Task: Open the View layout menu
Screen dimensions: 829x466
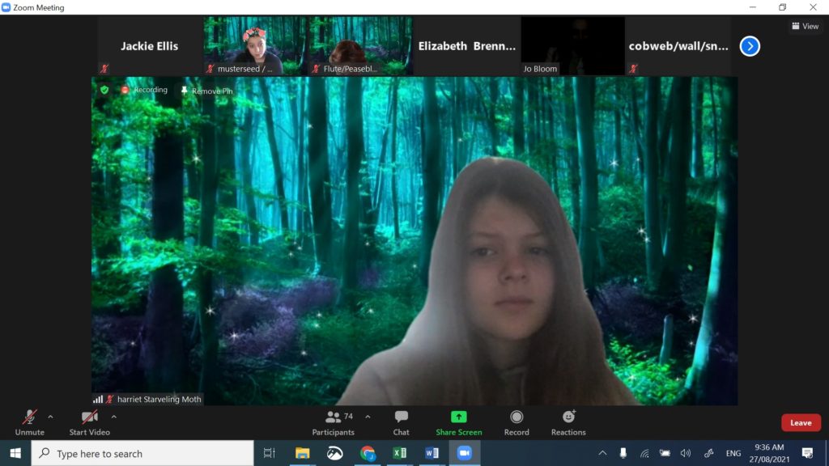Action: coord(805,26)
